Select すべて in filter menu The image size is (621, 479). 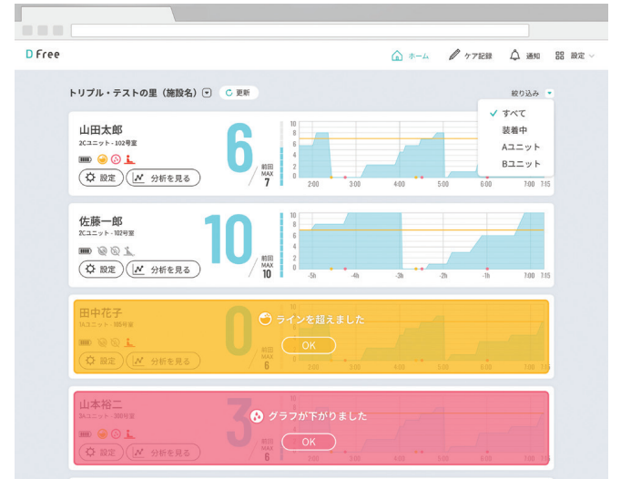(513, 113)
